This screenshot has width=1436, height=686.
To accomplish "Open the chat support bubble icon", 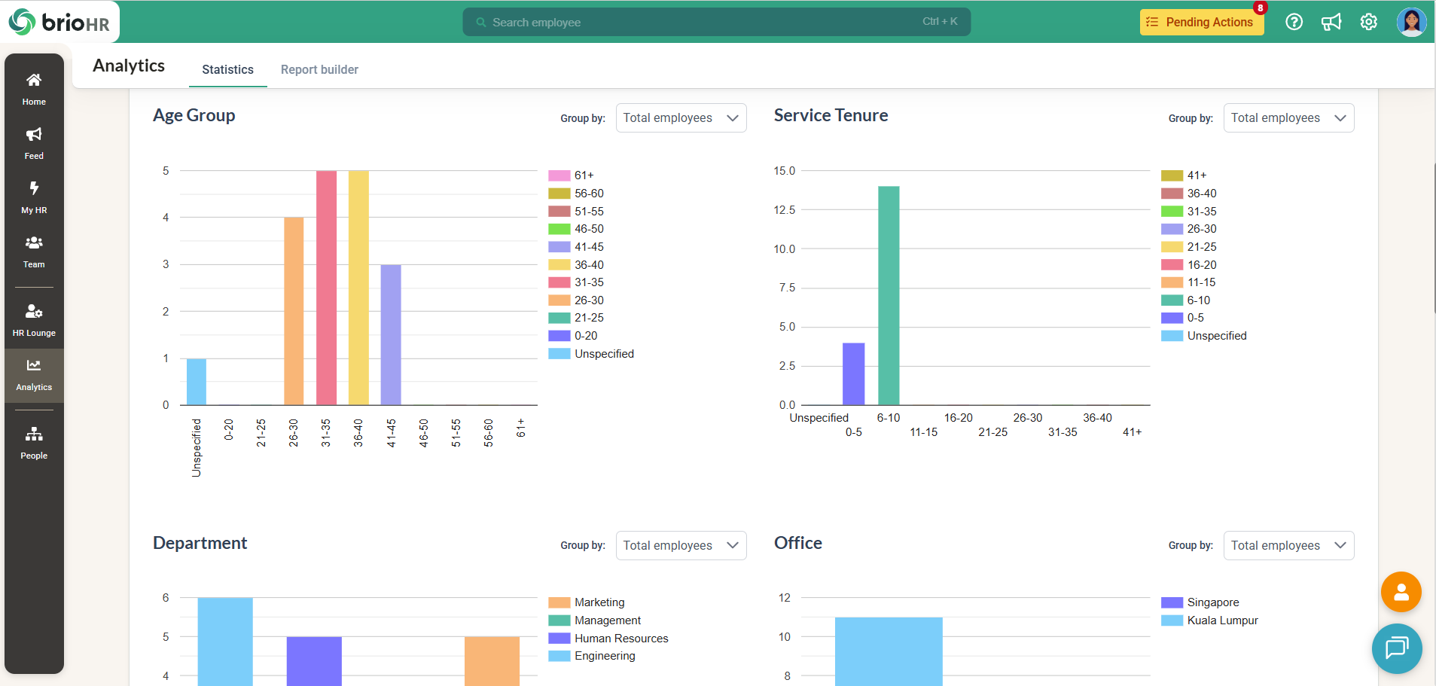I will tap(1397, 648).
